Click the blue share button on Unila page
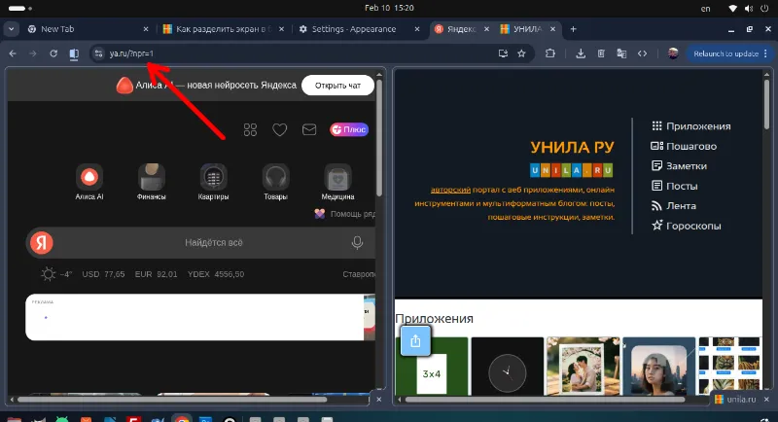 click(415, 340)
